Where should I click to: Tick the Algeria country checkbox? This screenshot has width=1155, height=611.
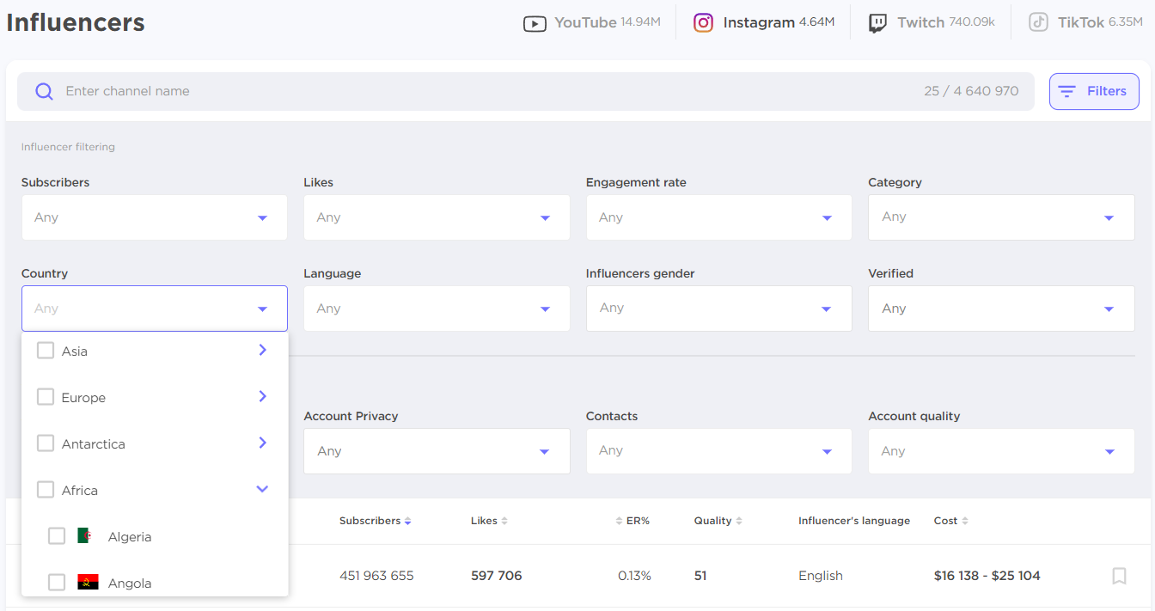[x=57, y=536]
